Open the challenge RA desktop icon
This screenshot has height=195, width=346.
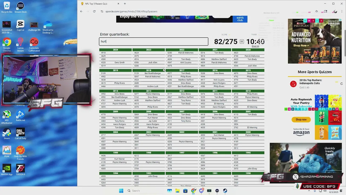[34, 26]
